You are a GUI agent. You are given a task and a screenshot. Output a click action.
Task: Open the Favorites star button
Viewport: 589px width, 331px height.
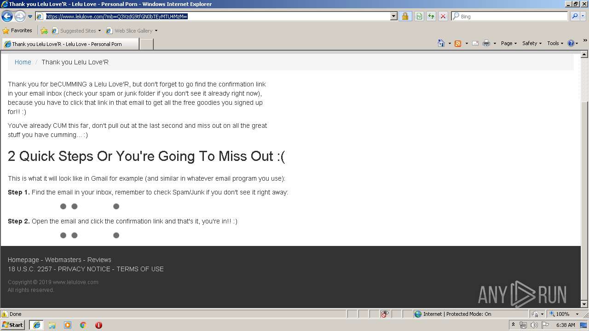coord(17,30)
